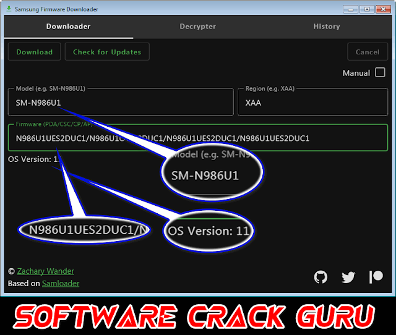This screenshot has width=396, height=335.
Task: Maximize the Samsung Firmware Downloader window
Action: (x=367, y=9)
